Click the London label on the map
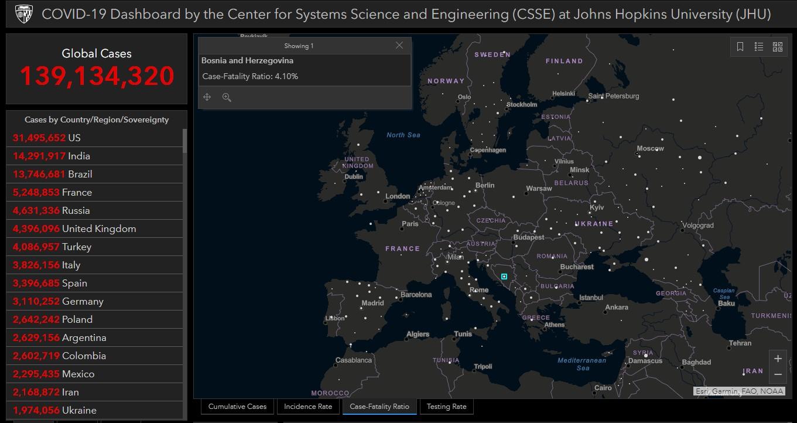 [398, 196]
